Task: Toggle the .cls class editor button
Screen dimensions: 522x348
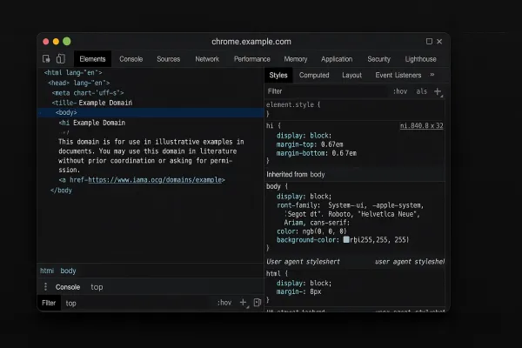Action: (421, 91)
